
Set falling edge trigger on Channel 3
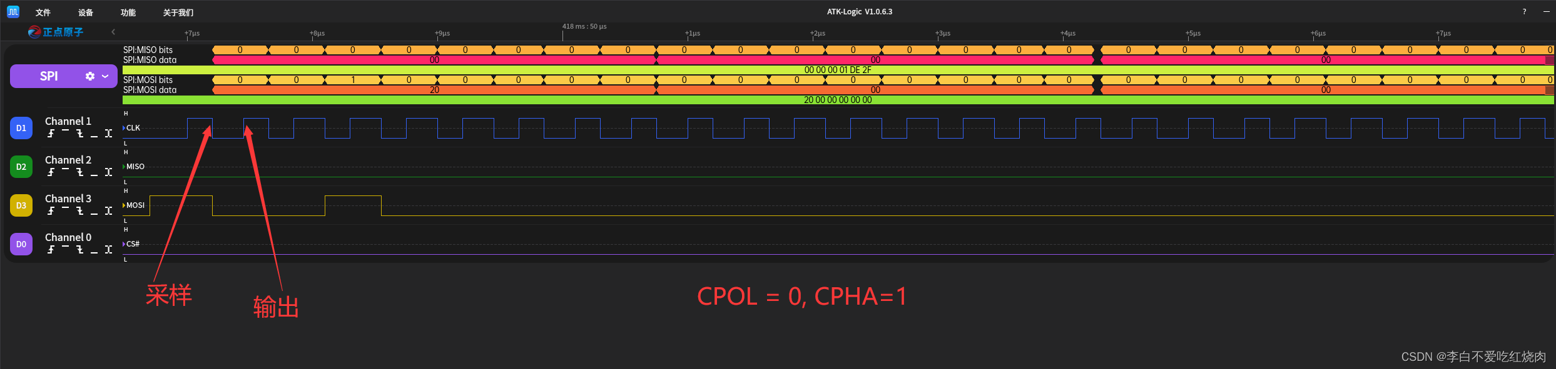point(79,211)
